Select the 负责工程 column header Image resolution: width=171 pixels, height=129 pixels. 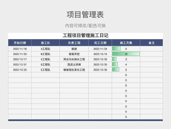pyautogui.click(x=74, y=43)
